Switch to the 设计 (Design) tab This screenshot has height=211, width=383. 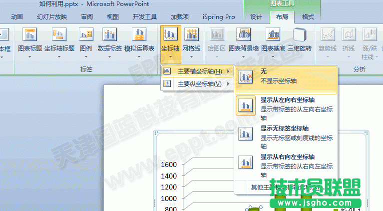point(256,17)
